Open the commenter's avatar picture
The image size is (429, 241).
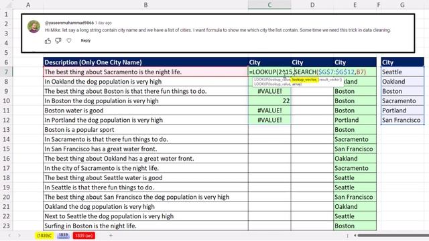[34, 27]
